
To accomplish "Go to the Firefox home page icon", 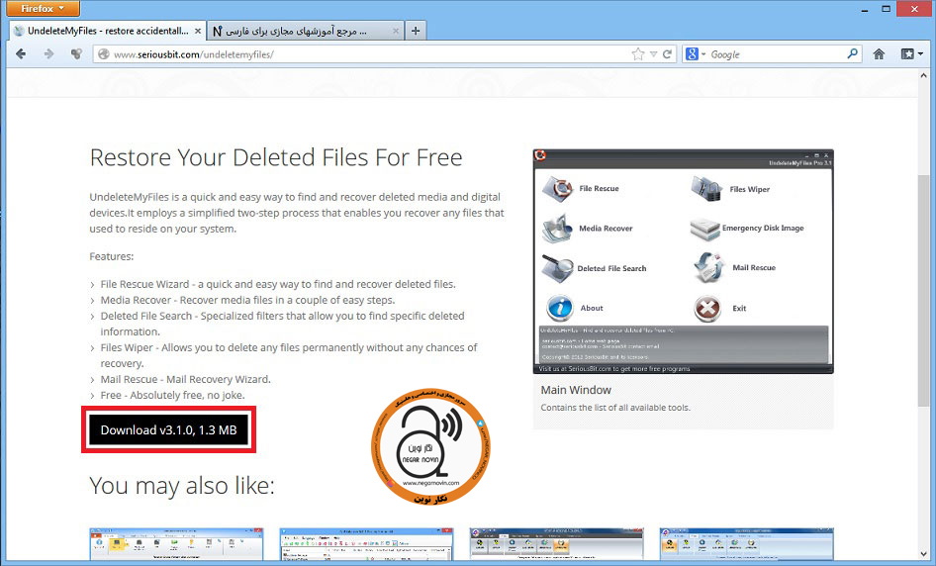I will click(879, 54).
